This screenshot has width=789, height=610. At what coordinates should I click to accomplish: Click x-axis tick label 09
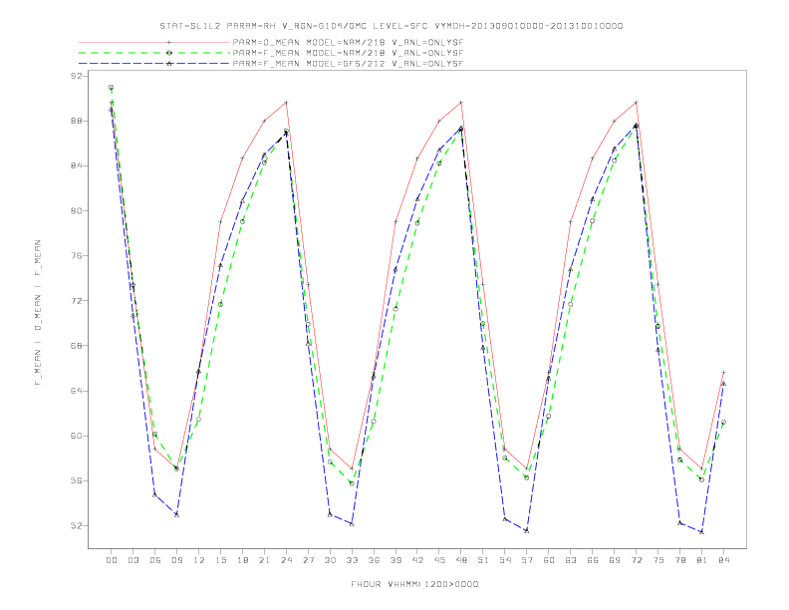click(176, 560)
